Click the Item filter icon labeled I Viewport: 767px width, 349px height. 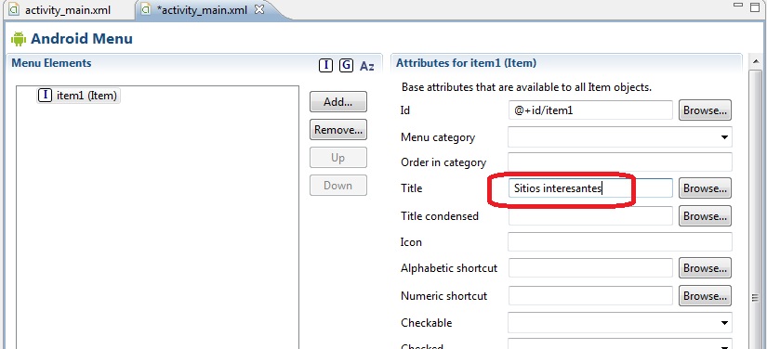[x=325, y=65]
